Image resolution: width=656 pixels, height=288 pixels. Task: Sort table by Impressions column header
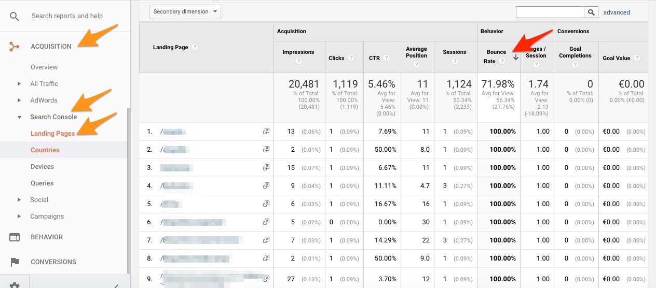298,52
